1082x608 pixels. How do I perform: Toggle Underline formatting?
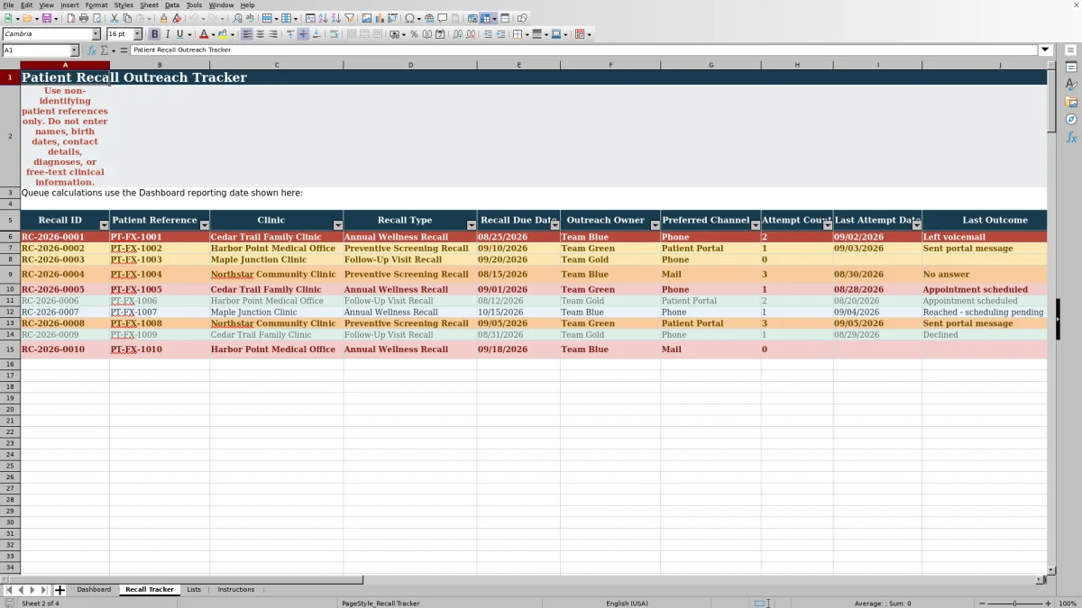[179, 34]
